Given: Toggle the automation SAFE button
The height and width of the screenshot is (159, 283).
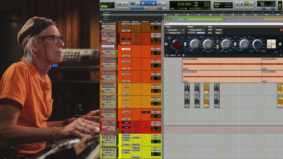Looking at the screenshot, I should (x=210, y=33).
